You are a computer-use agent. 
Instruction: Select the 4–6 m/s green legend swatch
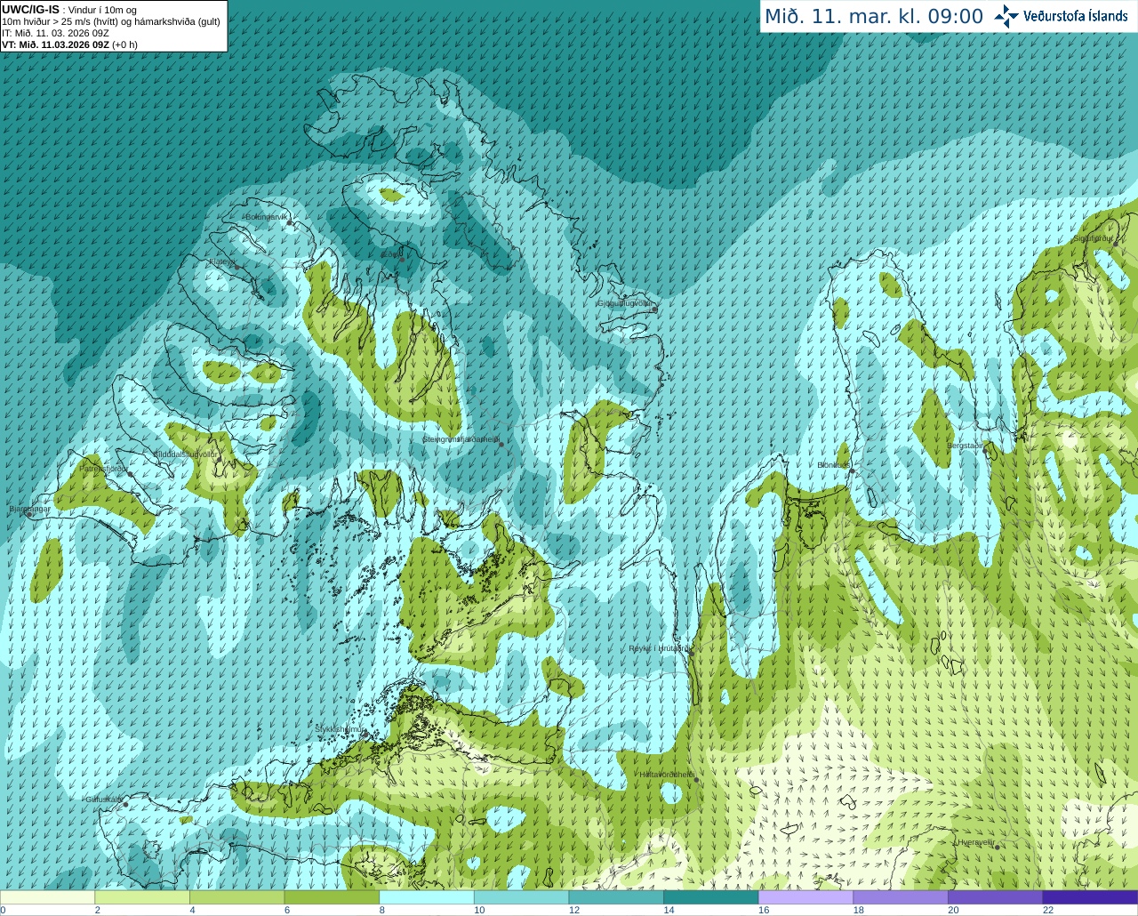pos(236,897)
